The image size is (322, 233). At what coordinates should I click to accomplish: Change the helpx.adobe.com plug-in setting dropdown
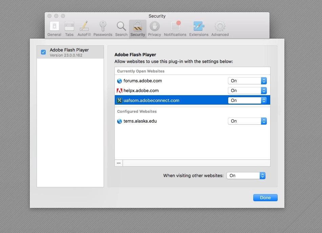click(247, 91)
